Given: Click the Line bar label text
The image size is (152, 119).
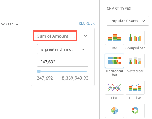Looking at the screenshot, I should 135,98.
